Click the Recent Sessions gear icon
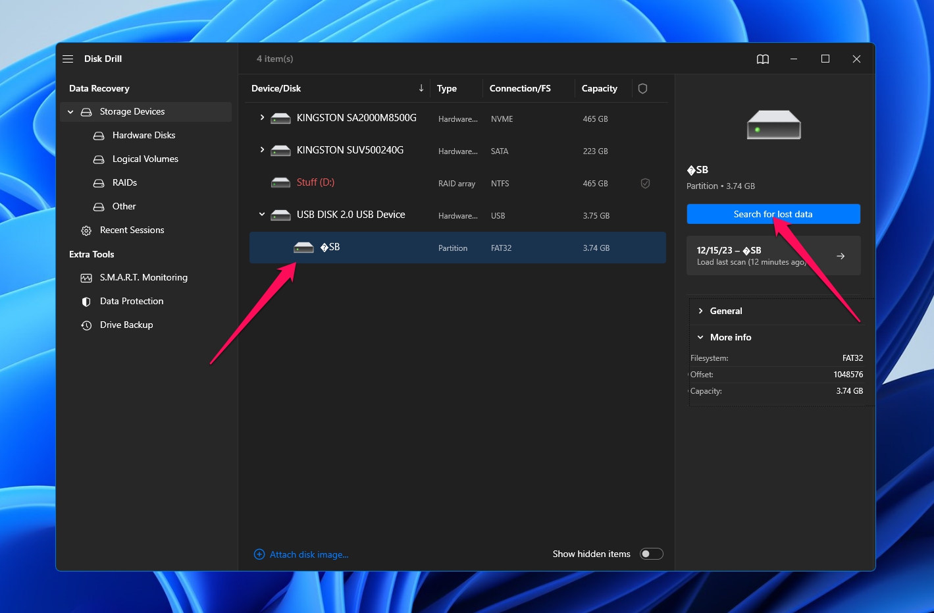Screen dimensions: 934x613 click(x=86, y=230)
